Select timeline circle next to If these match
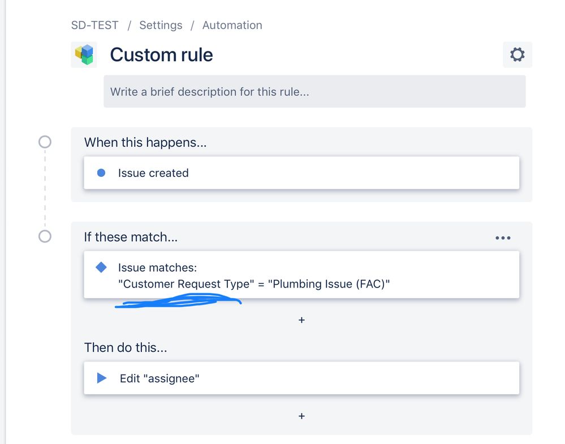 (x=45, y=236)
